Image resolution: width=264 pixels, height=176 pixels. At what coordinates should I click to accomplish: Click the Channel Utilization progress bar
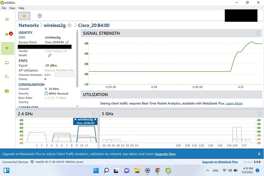pyautogui.click(x=65, y=75)
